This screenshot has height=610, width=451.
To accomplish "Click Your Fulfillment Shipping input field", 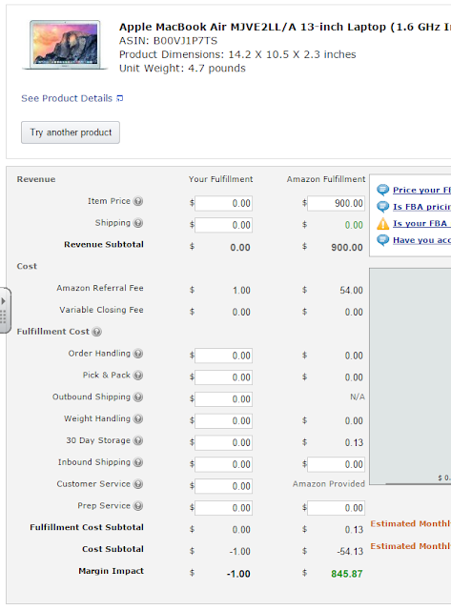I will 224,225.
